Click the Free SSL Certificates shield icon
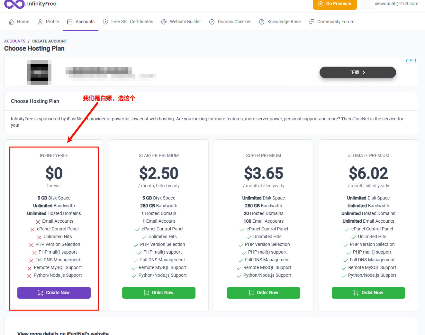Viewport: 425px width, 335px height. click(x=105, y=22)
